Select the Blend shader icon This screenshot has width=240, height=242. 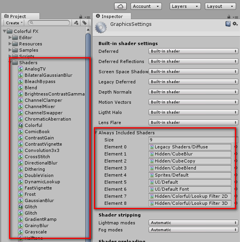[x=20, y=88]
